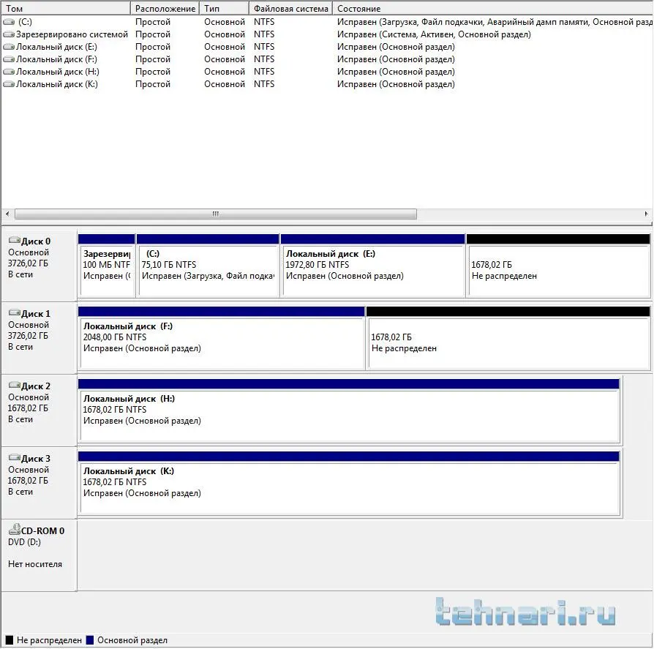Click Простой cell in Локальный диск (F:) row
The width and height of the screenshot is (654, 649).
click(x=153, y=59)
